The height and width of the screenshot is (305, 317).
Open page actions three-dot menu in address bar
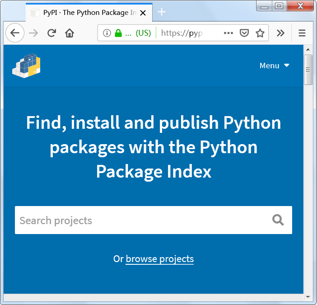tap(228, 33)
